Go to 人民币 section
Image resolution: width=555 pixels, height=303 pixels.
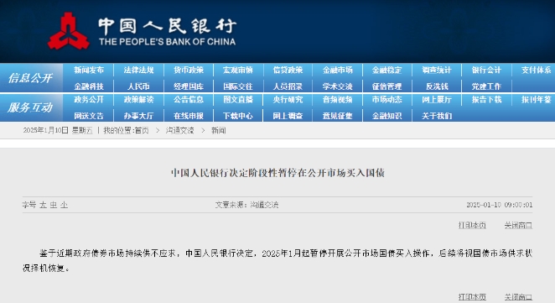tap(139, 86)
